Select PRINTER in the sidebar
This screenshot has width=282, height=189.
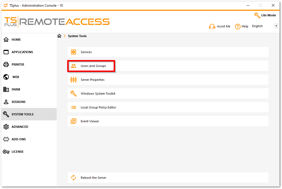[18, 64]
